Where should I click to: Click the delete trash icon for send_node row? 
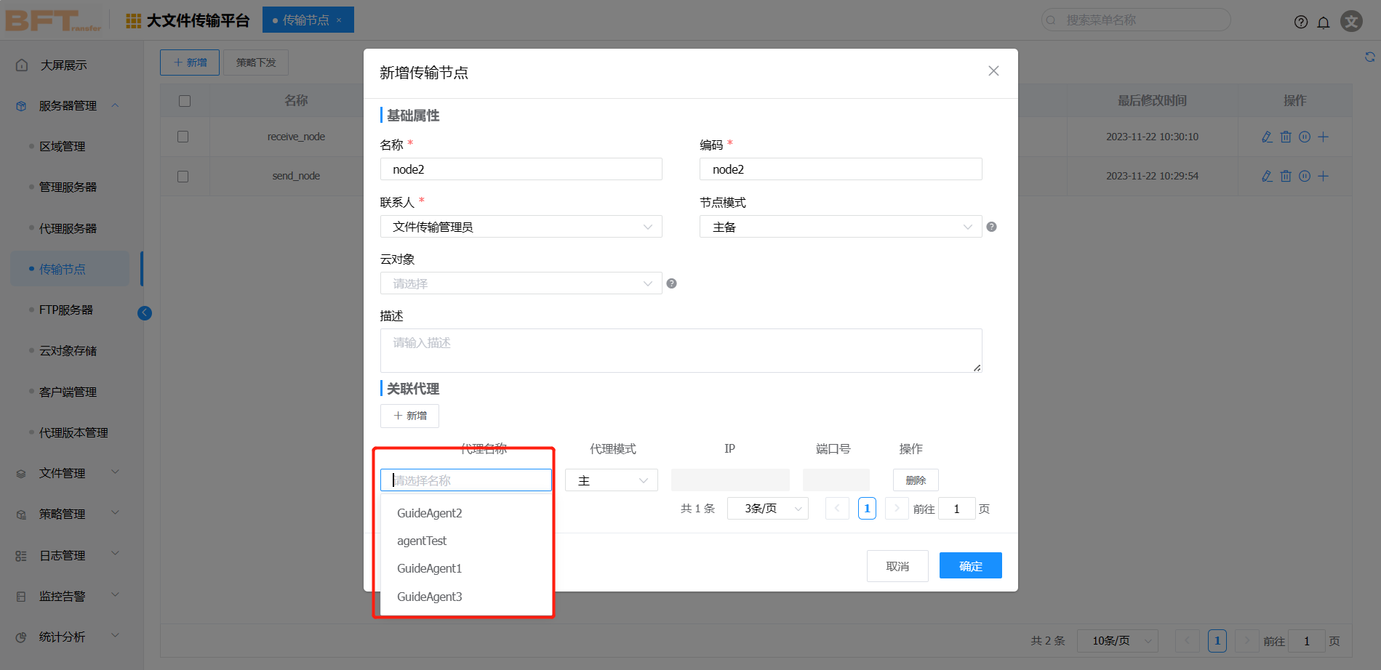click(x=1286, y=176)
